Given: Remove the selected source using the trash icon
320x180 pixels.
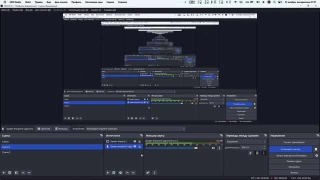Looking at the screenshot, I should (x=114, y=172).
